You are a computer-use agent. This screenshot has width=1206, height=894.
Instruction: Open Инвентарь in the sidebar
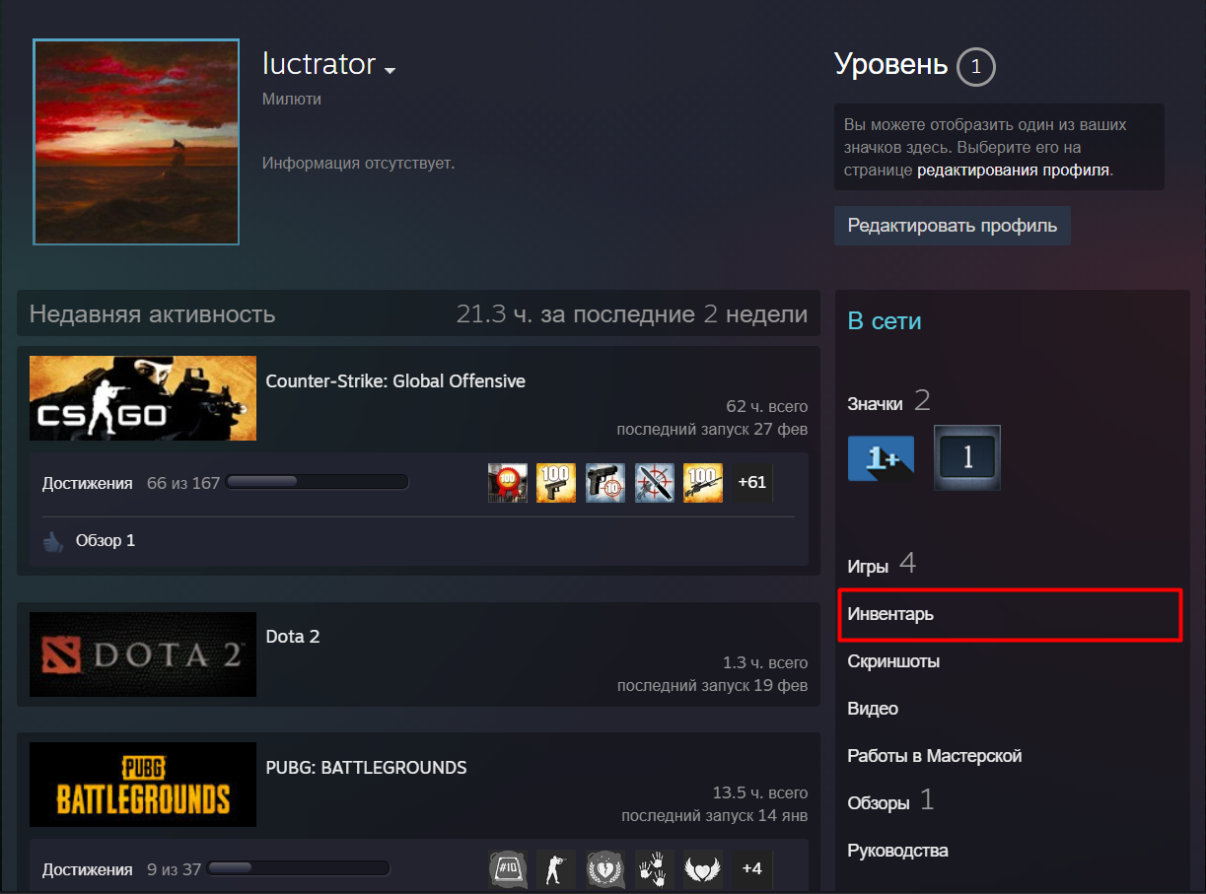click(x=890, y=614)
